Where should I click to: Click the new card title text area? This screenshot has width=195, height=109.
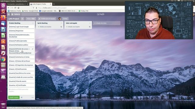point(21,91)
